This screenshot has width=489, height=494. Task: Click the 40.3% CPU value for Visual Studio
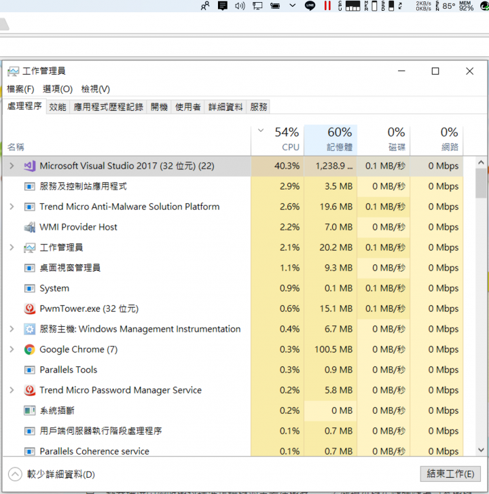tap(287, 166)
